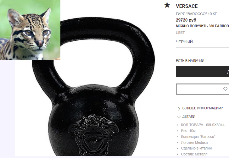Screen dimensions: 229x158
Task: Click the ГИРЯ "BAROCCO" 10 КГ product title
Action: click(x=196, y=14)
